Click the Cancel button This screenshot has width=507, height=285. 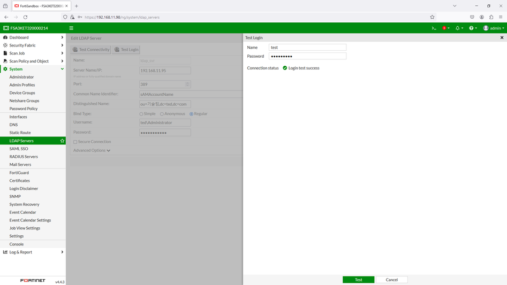391,280
